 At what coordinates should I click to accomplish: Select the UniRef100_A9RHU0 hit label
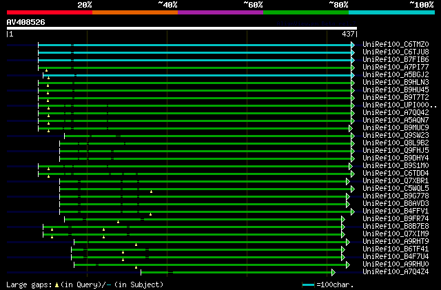point(396,265)
